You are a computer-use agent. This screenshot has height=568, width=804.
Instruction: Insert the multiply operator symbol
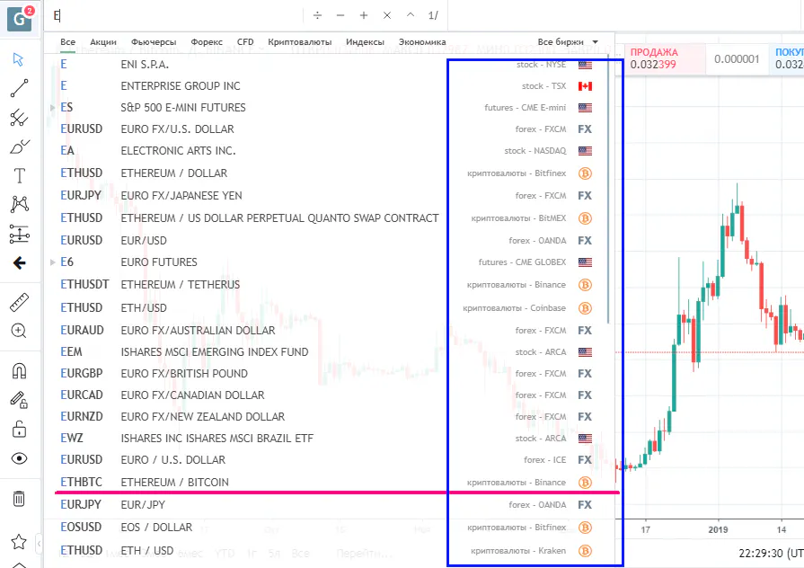click(387, 15)
